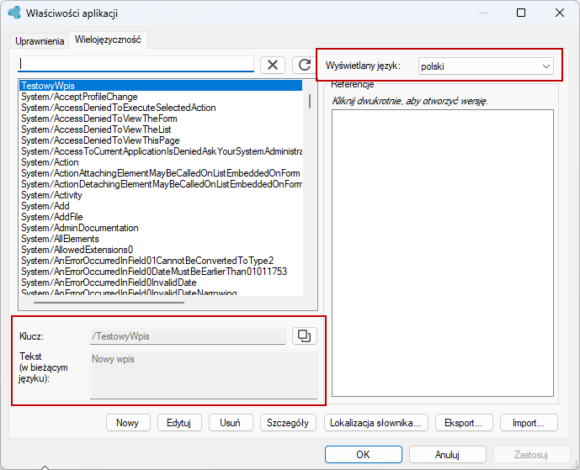Select System/AnErrorOccurredInField0DateMustBeEarlierThan01011753 entry
580x470 pixels.
[161, 272]
